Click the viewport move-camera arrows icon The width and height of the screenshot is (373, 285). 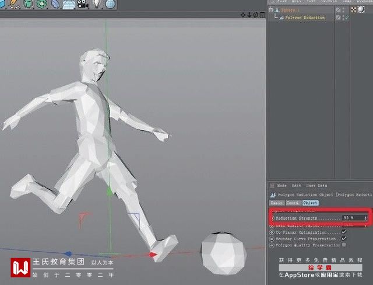(243, 15)
